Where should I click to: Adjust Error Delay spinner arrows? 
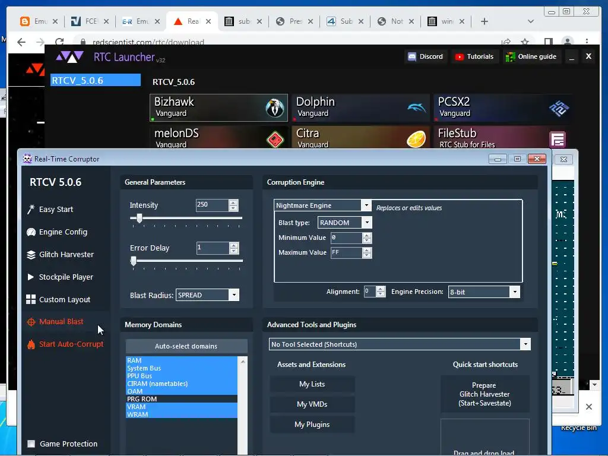[234, 248]
